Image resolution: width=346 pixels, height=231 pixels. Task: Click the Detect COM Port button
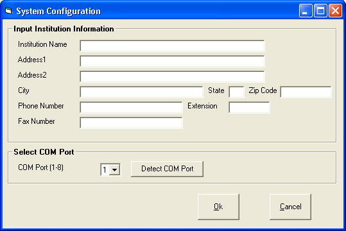coord(167,169)
